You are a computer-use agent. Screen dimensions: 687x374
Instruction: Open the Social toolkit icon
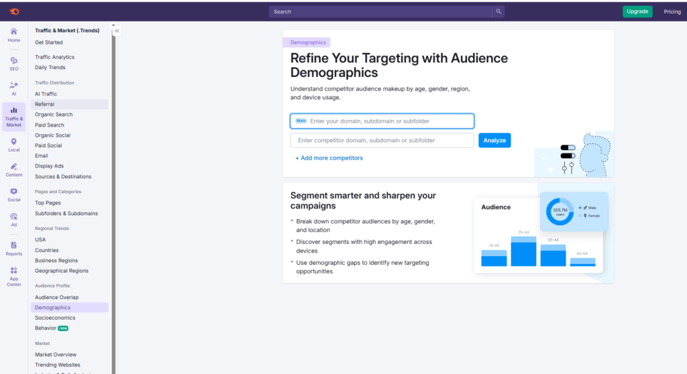(14, 194)
